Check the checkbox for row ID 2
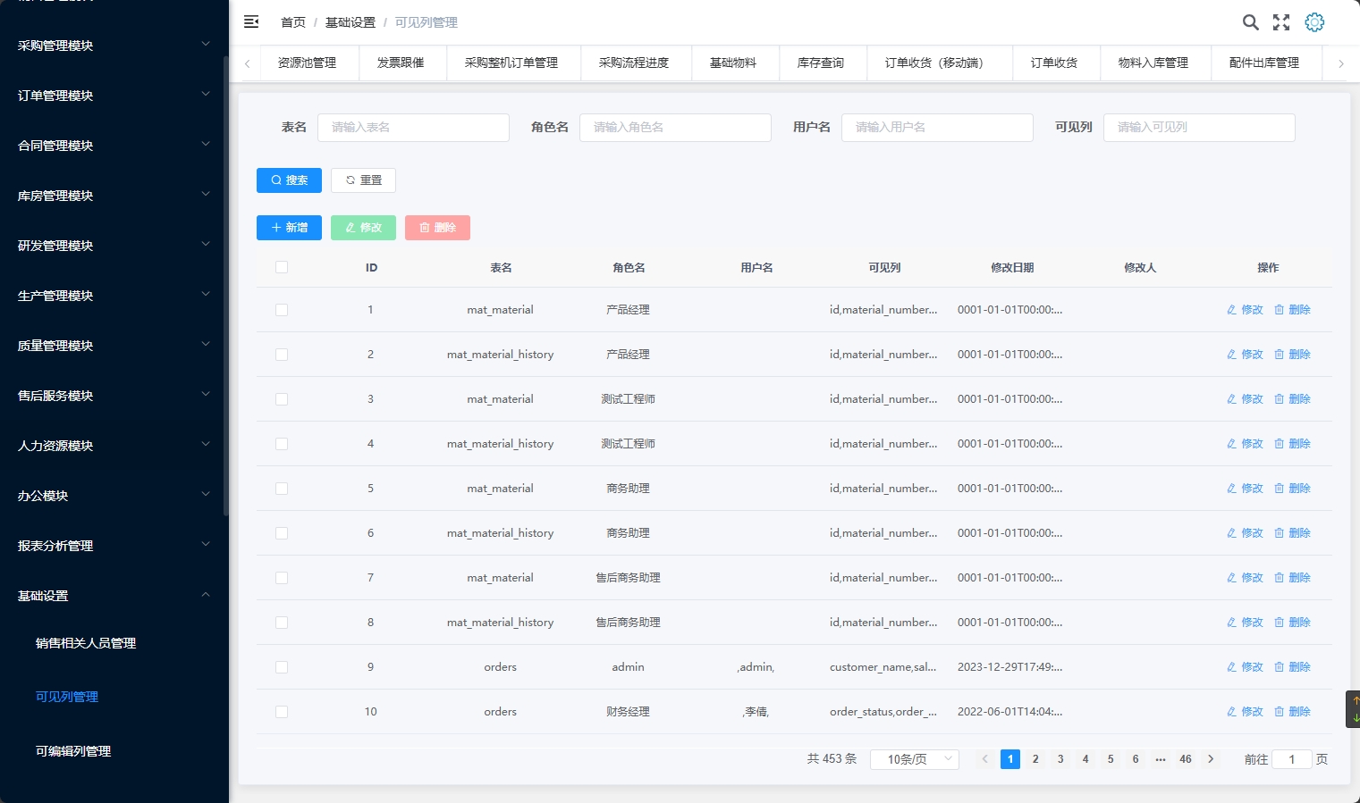The width and height of the screenshot is (1360, 803). (282, 355)
